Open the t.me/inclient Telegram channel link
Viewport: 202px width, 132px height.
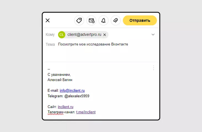(x=86, y=112)
